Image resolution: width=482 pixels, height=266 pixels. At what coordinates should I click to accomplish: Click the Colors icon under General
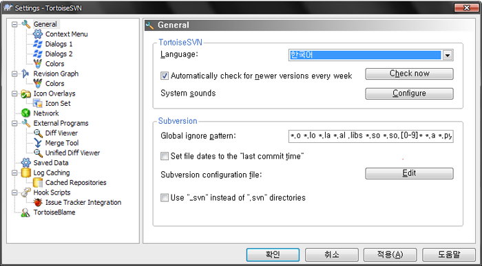(38, 64)
